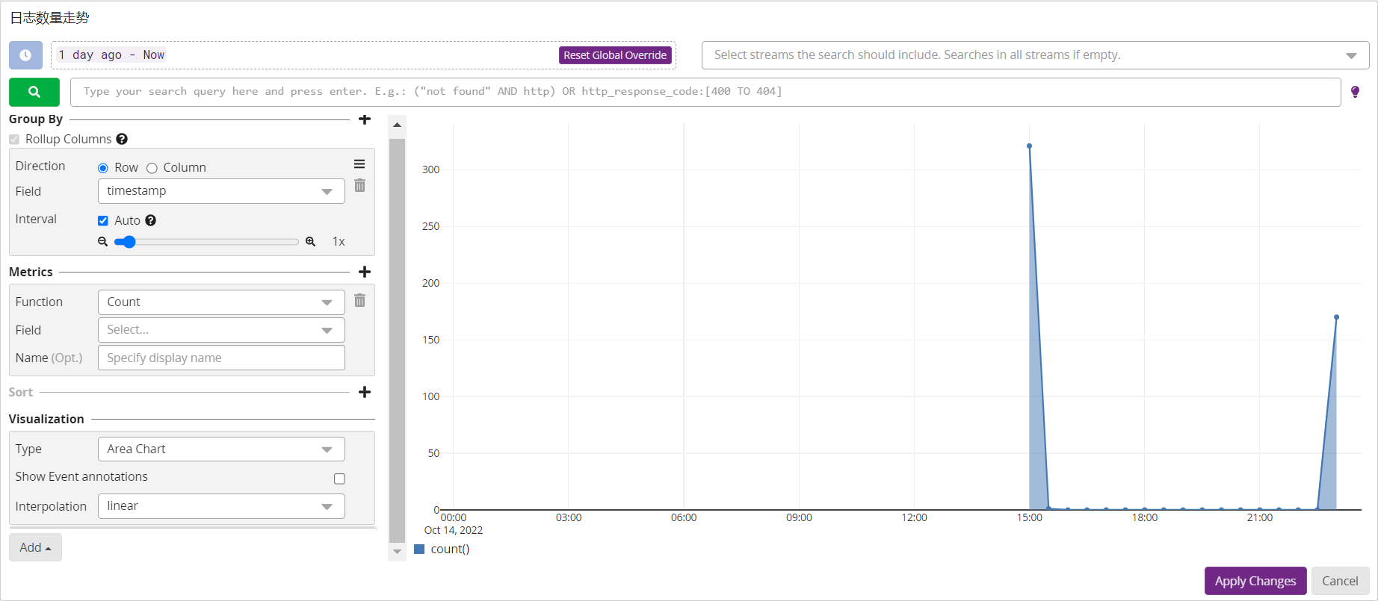Click the interval zoom slider handle
1378x601 pixels.
(129, 242)
